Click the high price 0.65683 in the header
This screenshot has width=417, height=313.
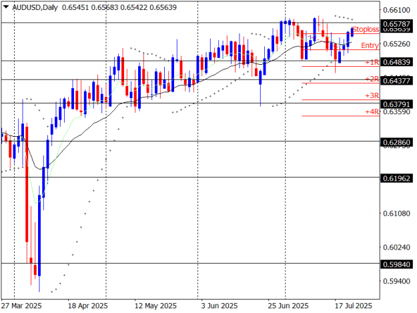pos(105,7)
